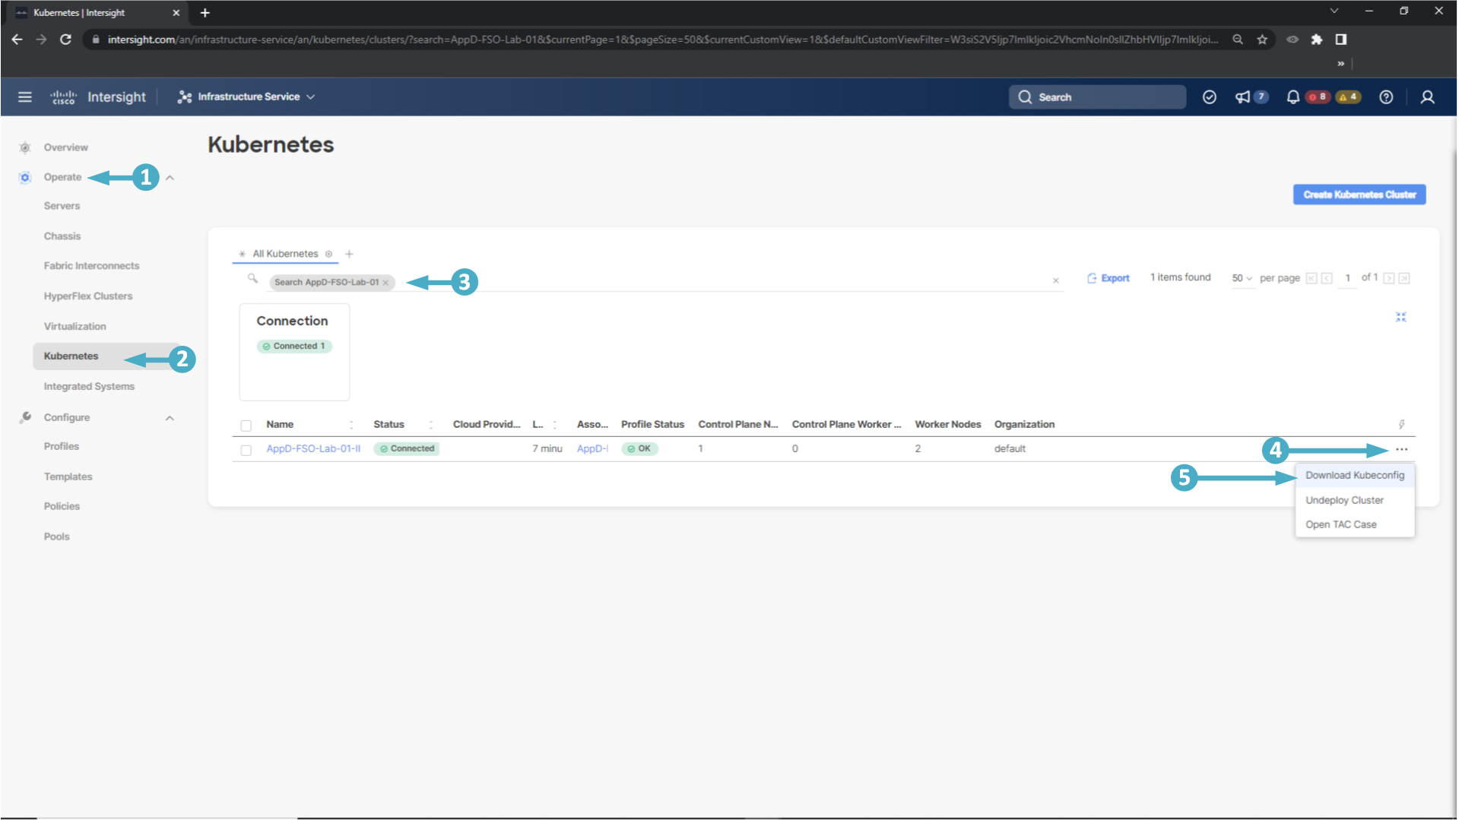The height and width of the screenshot is (820, 1459).
Task: Open the announcements megaphone icon
Action: 1242,97
